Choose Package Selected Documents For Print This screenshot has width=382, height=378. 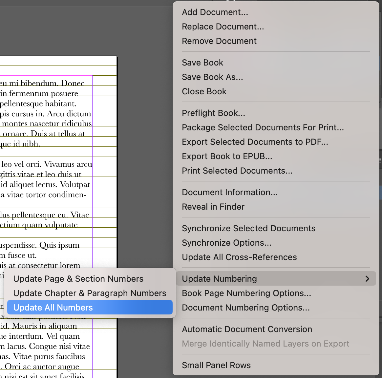point(263,127)
